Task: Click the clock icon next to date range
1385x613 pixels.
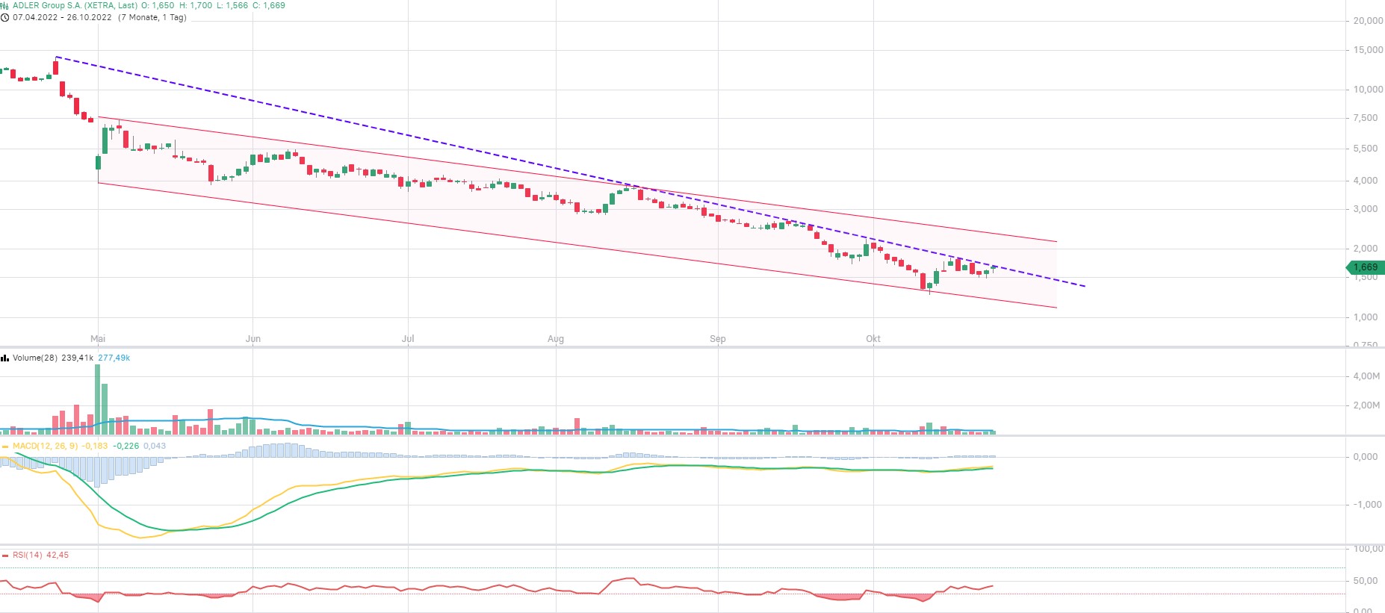Action: (x=4, y=17)
